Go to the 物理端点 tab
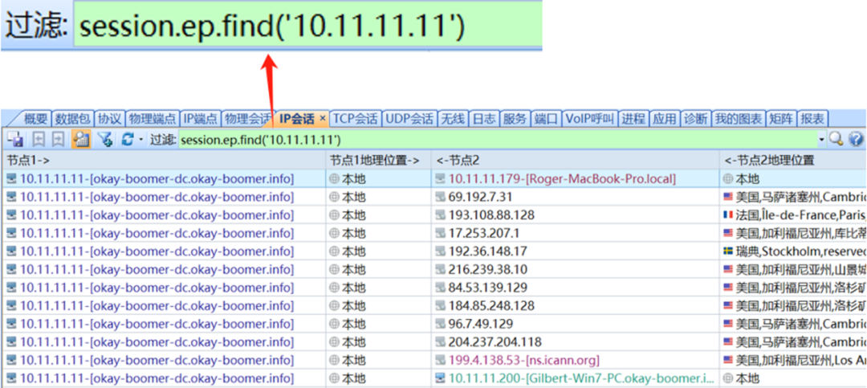Image resolution: width=867 pixels, height=388 pixels. (152, 118)
